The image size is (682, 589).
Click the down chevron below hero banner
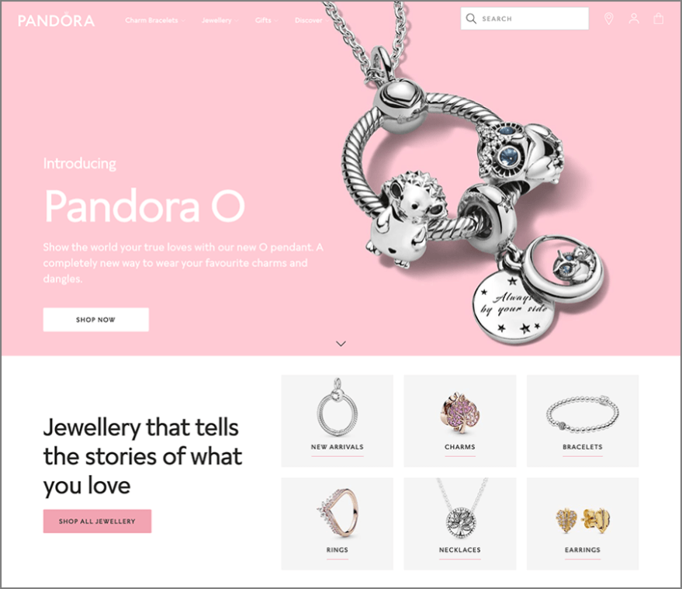341,344
